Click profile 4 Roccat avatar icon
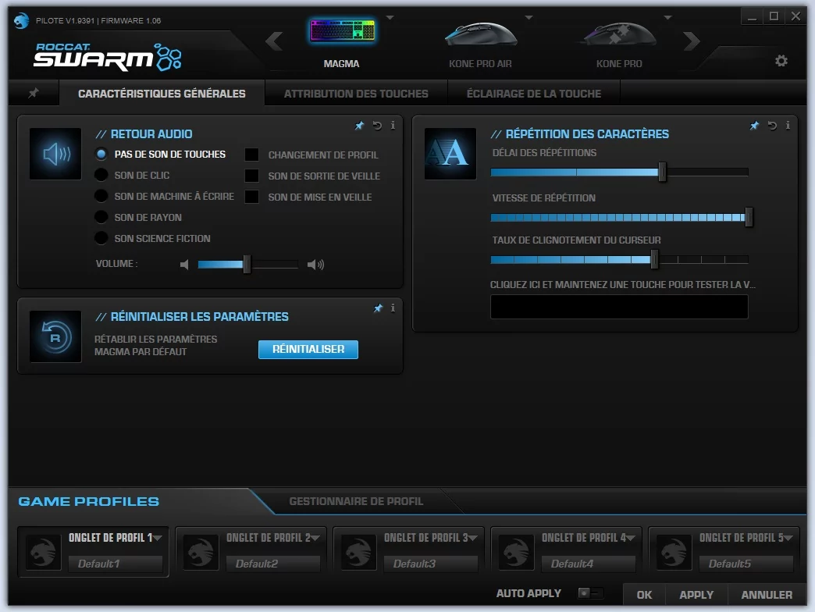The image size is (815, 612). (517, 552)
